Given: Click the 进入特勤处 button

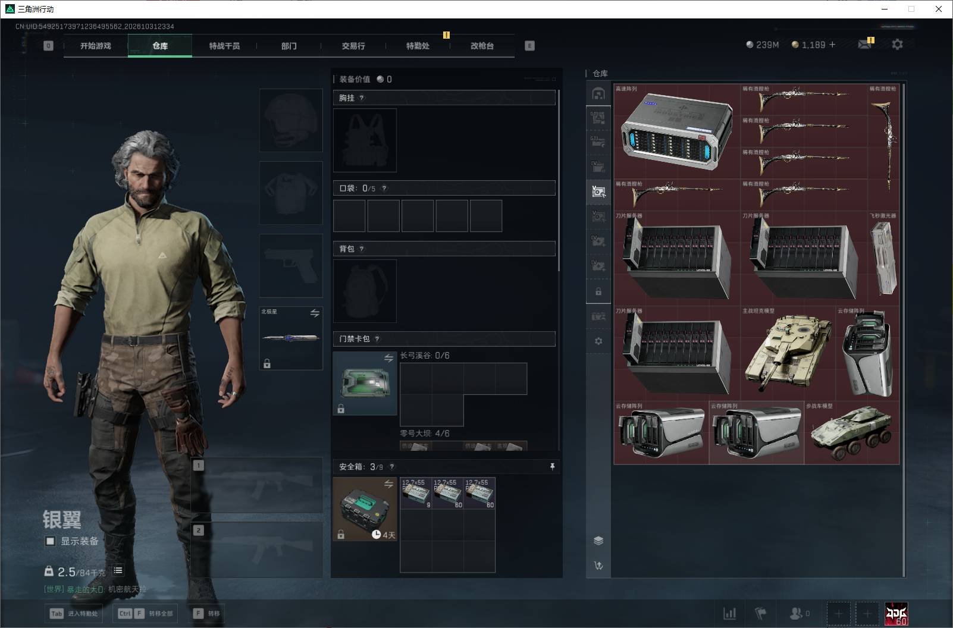Looking at the screenshot, I should coord(75,614).
